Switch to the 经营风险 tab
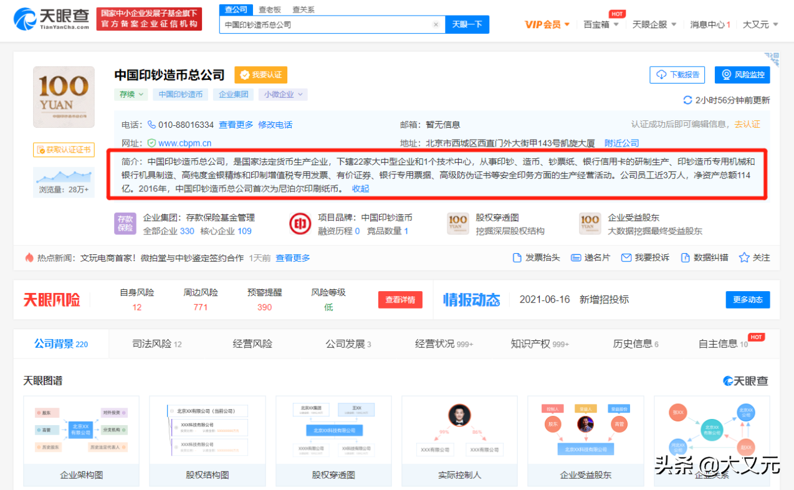 click(x=252, y=343)
